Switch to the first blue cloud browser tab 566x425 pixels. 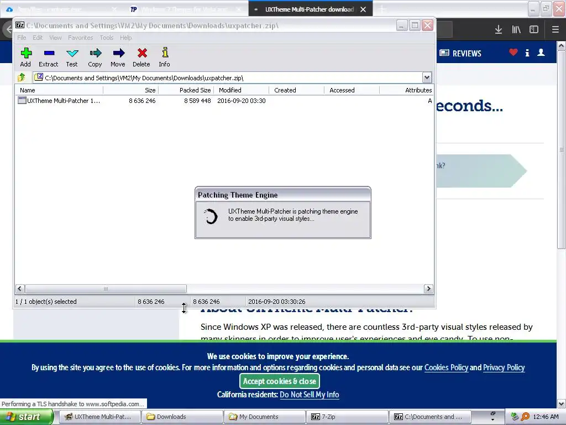tap(61, 9)
